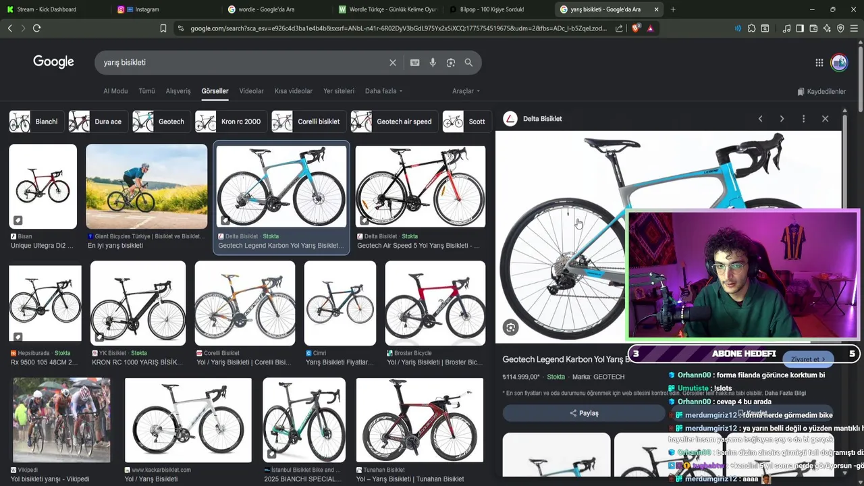This screenshot has height=486, width=864.
Task: Click the share icon in the address bar
Action: point(619,28)
